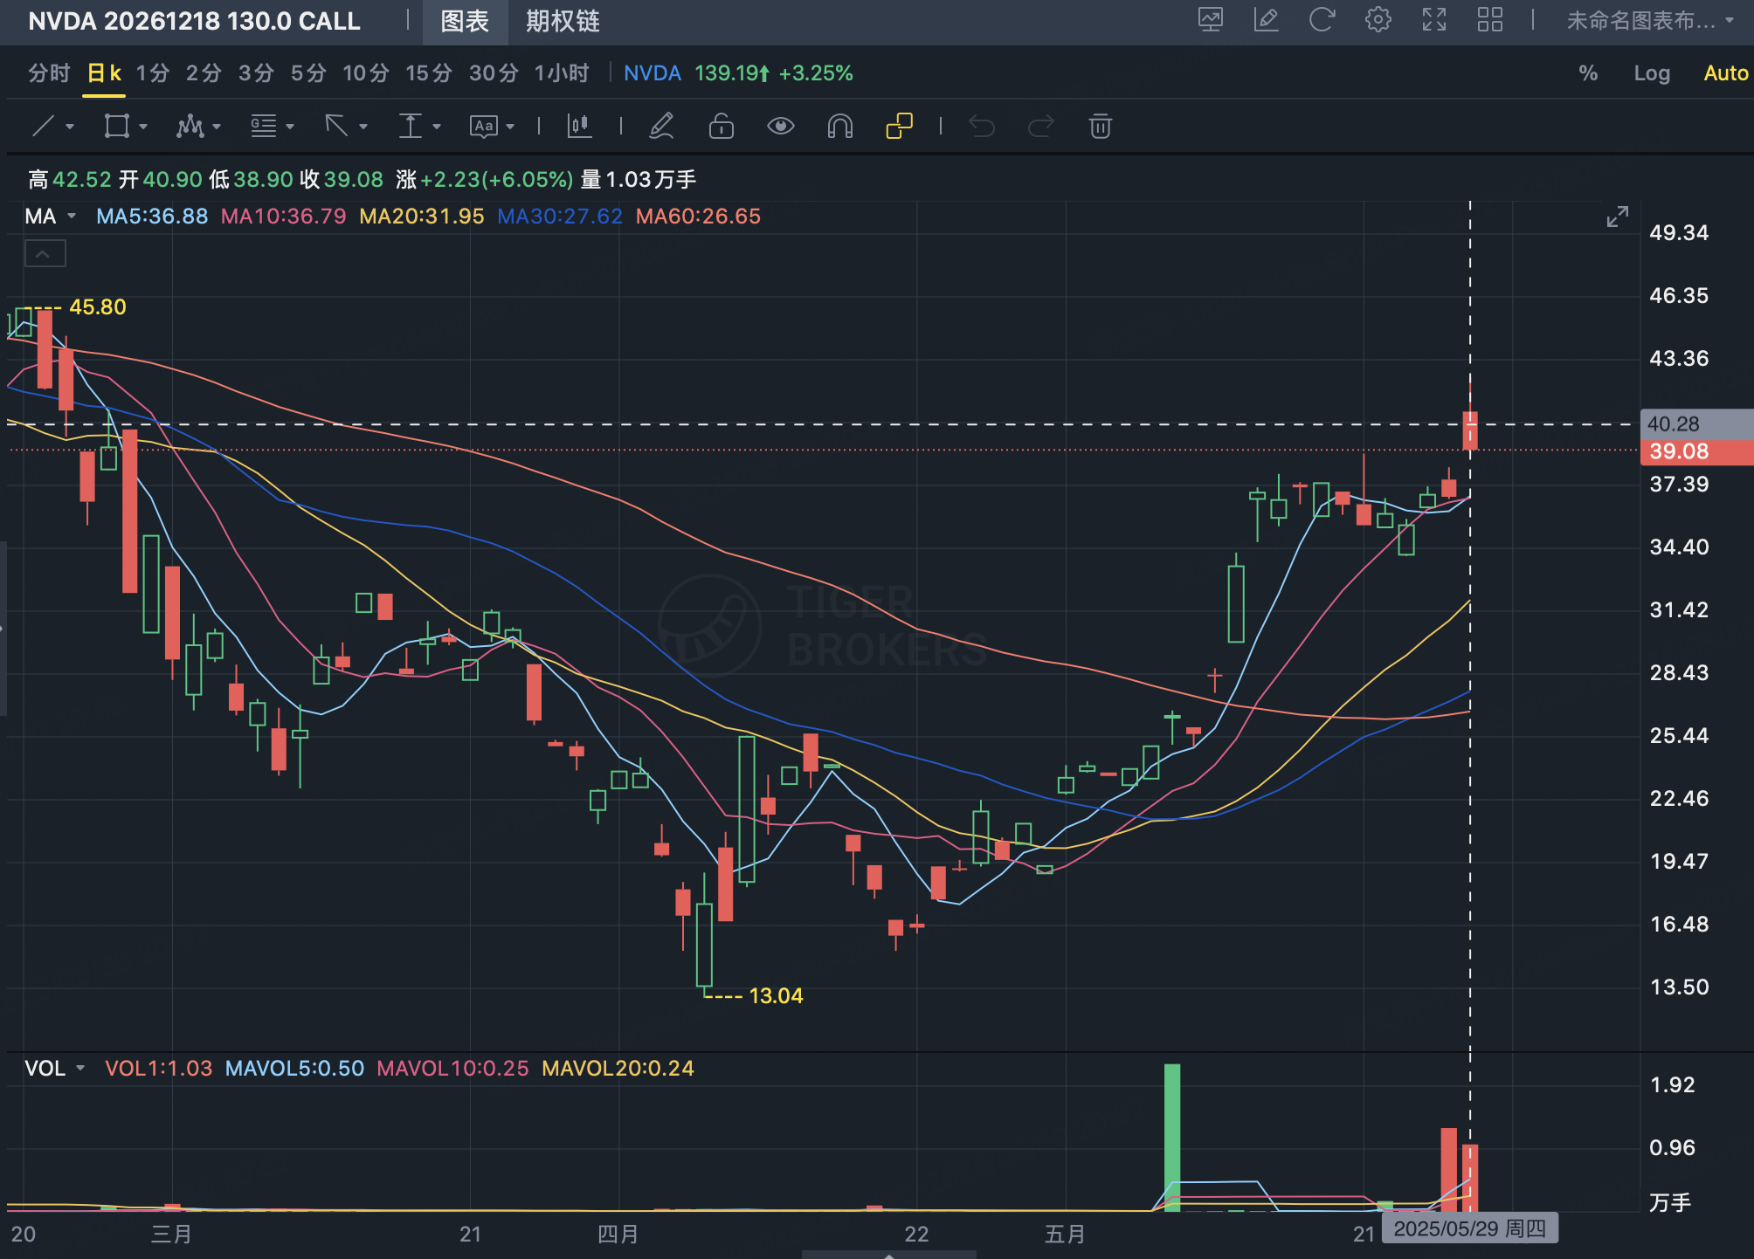Toggle Auto scale mode

coord(1726,73)
